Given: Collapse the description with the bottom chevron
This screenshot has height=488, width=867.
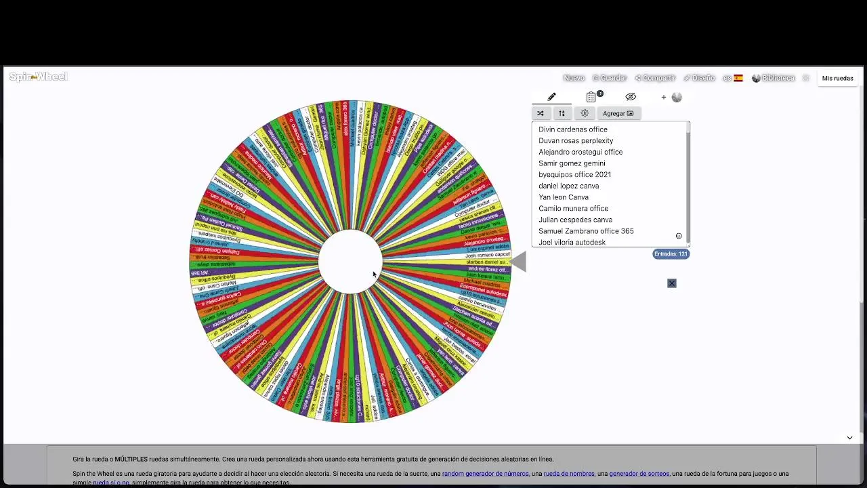Looking at the screenshot, I should [849, 438].
